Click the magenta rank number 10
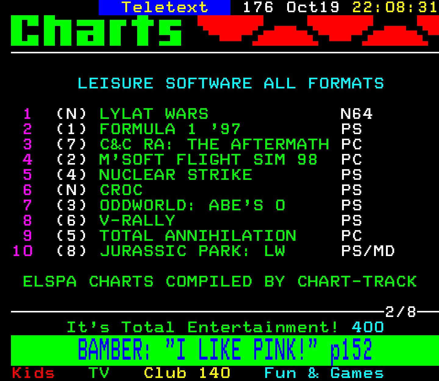Screen dimensions: 439x381 tap(23, 251)
